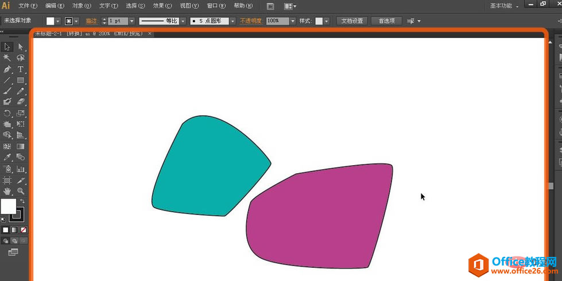Select the Line Segment tool
The height and width of the screenshot is (281, 562).
pos(7,80)
